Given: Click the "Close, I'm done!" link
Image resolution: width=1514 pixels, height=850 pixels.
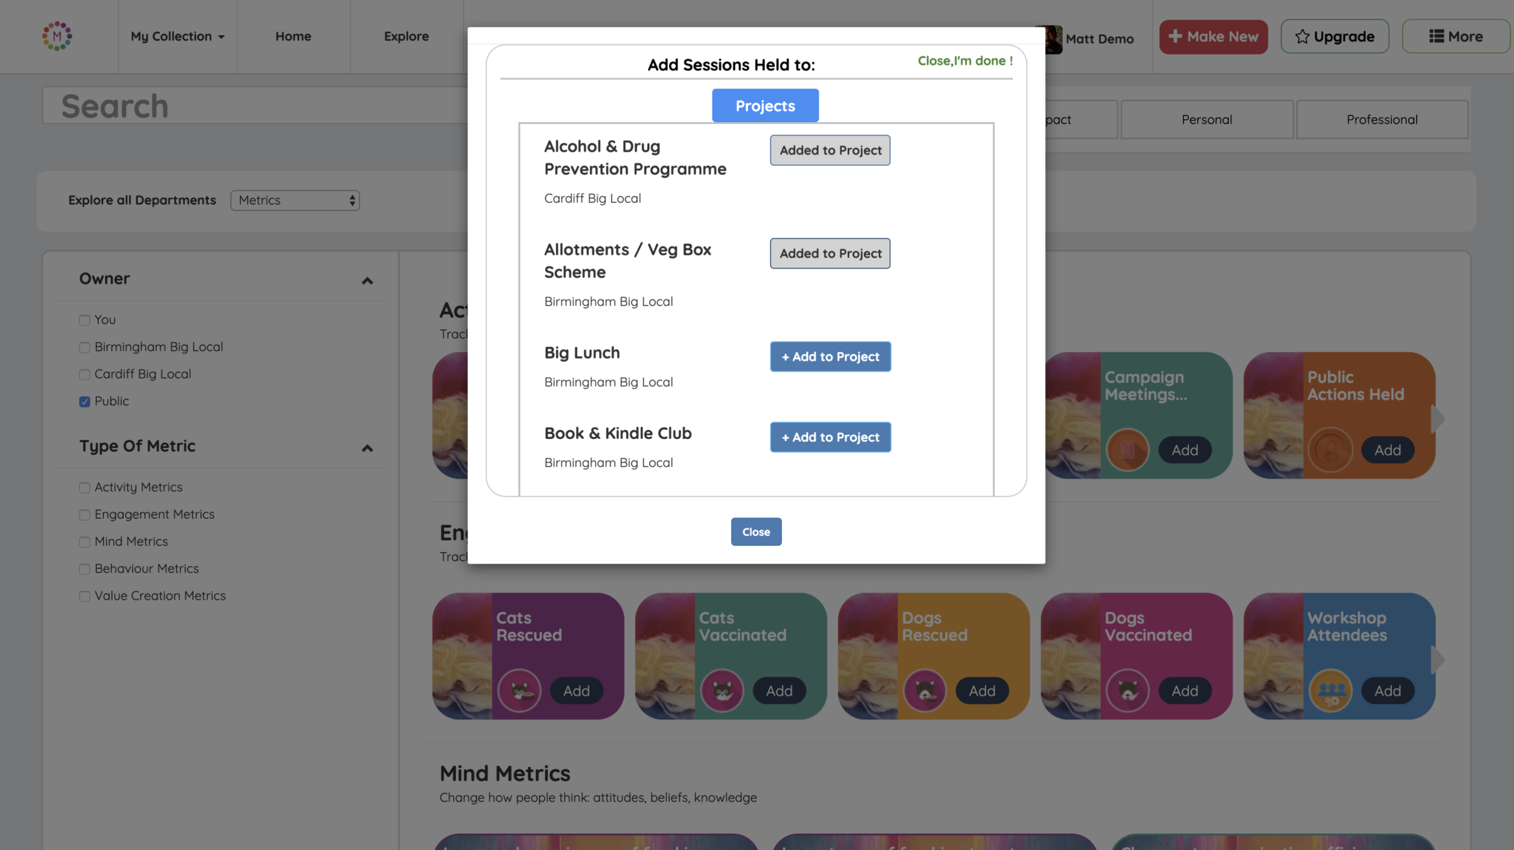Looking at the screenshot, I should tap(965, 61).
